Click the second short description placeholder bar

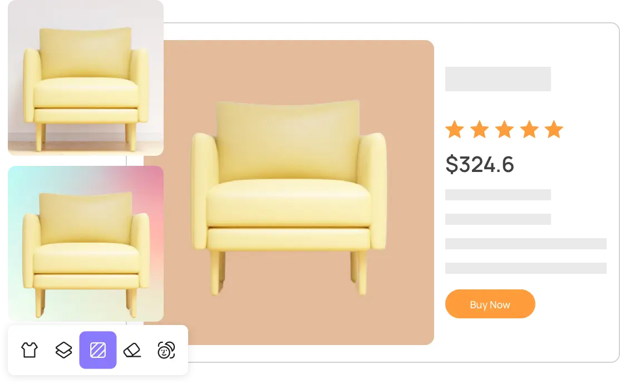click(x=498, y=219)
